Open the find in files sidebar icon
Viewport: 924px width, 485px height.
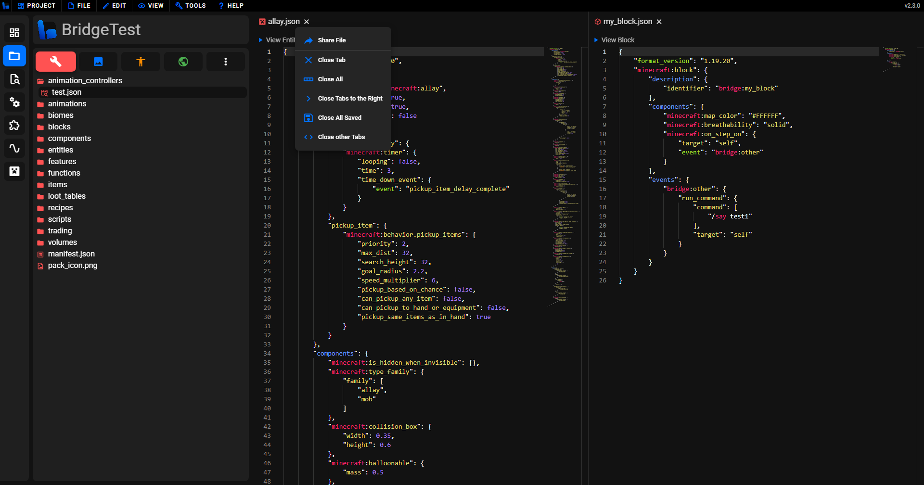click(x=14, y=79)
